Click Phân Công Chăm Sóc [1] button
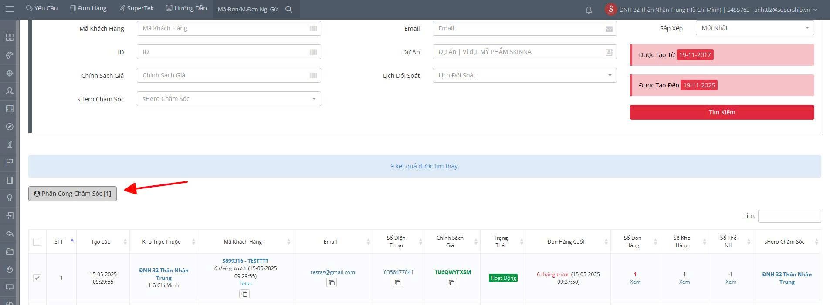Viewport: 830px width, 305px height. [72, 194]
